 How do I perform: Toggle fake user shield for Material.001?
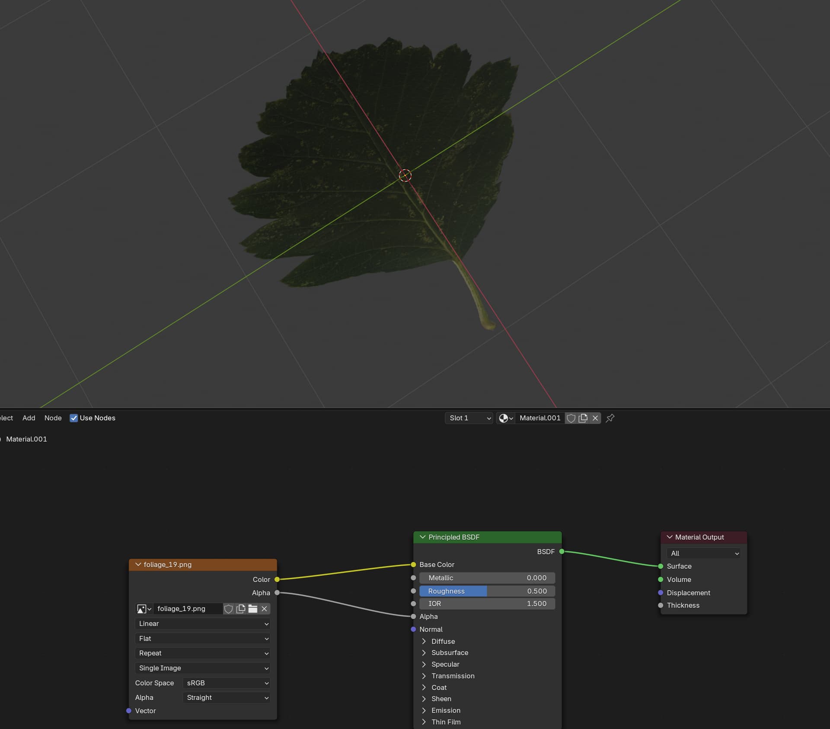pos(571,418)
